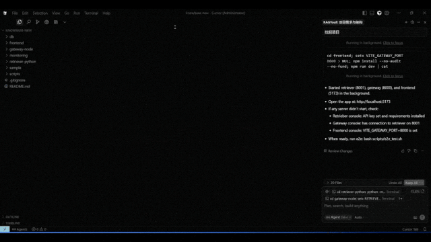
Task: Click Cursor Tab in status bar
Action: coord(410,229)
